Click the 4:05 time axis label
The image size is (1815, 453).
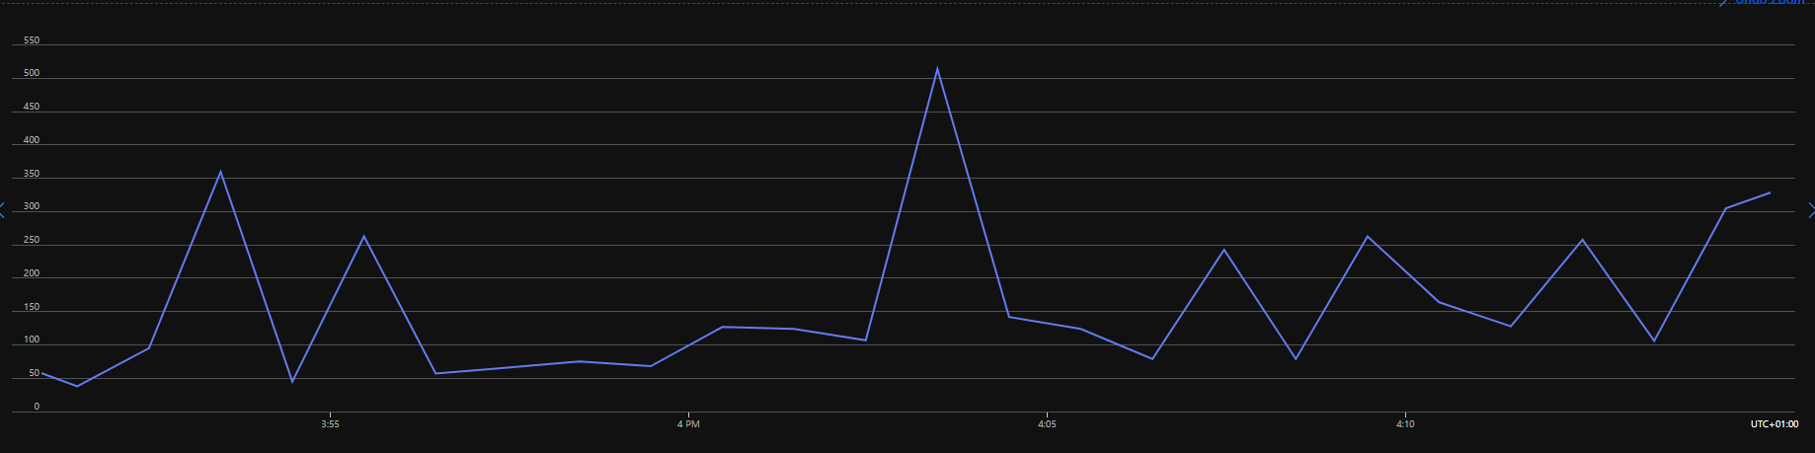[1047, 424]
